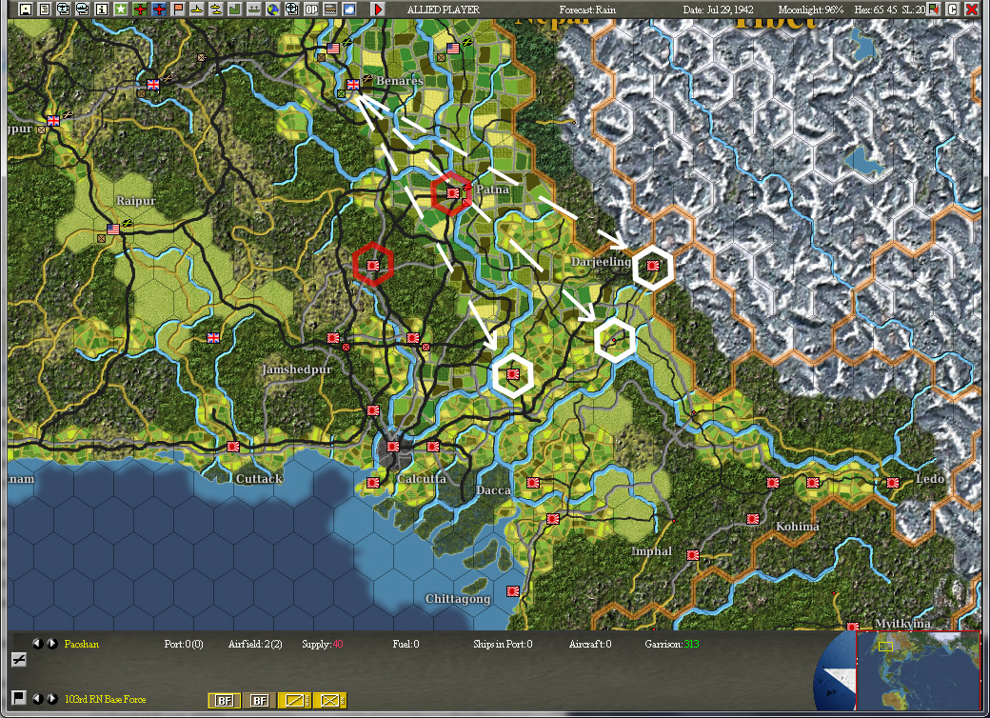Click red plane on blue background icon
The height and width of the screenshot is (718, 990).
click(159, 9)
